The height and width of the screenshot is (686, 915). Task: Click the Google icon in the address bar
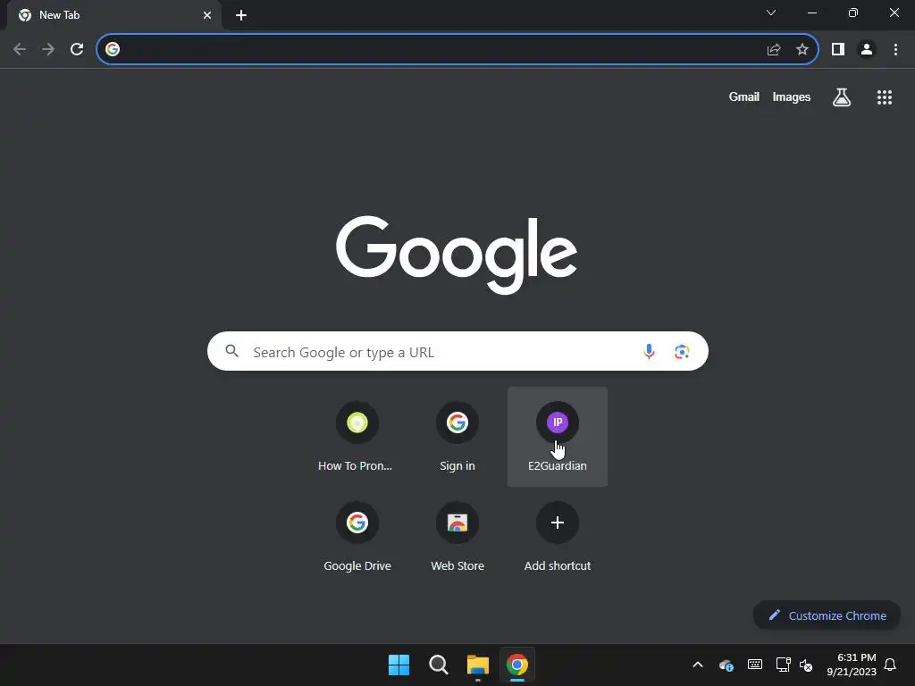point(113,49)
